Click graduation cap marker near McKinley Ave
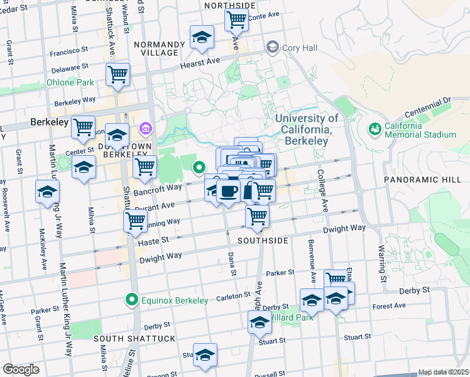Screen dimensions: 470x377 (47, 192)
